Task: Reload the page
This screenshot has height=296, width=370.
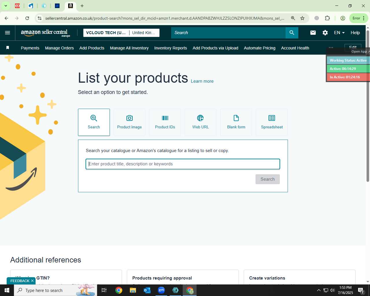Action: point(27,18)
